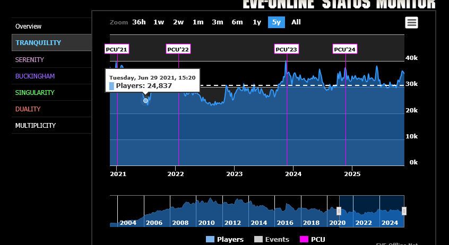The height and width of the screenshot is (245, 449).
Task: Select the active 5y zoom button
Action: [x=277, y=22]
